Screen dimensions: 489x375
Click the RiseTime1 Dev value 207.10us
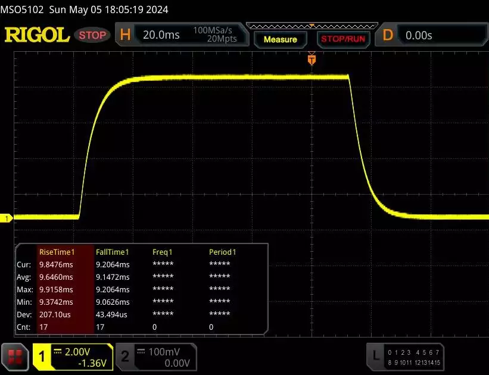[x=55, y=314]
